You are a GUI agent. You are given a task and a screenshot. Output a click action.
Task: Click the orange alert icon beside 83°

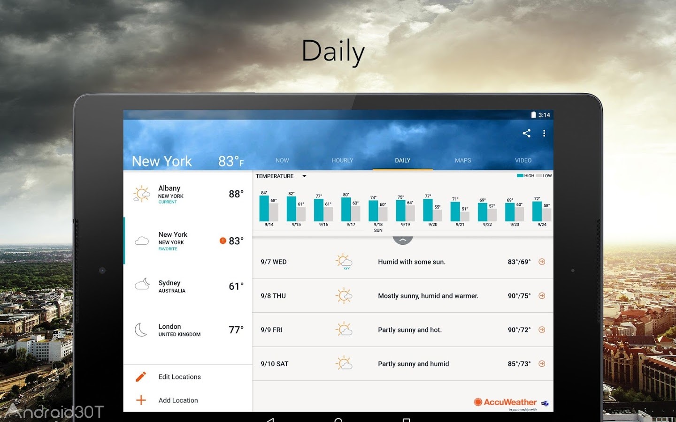(223, 241)
